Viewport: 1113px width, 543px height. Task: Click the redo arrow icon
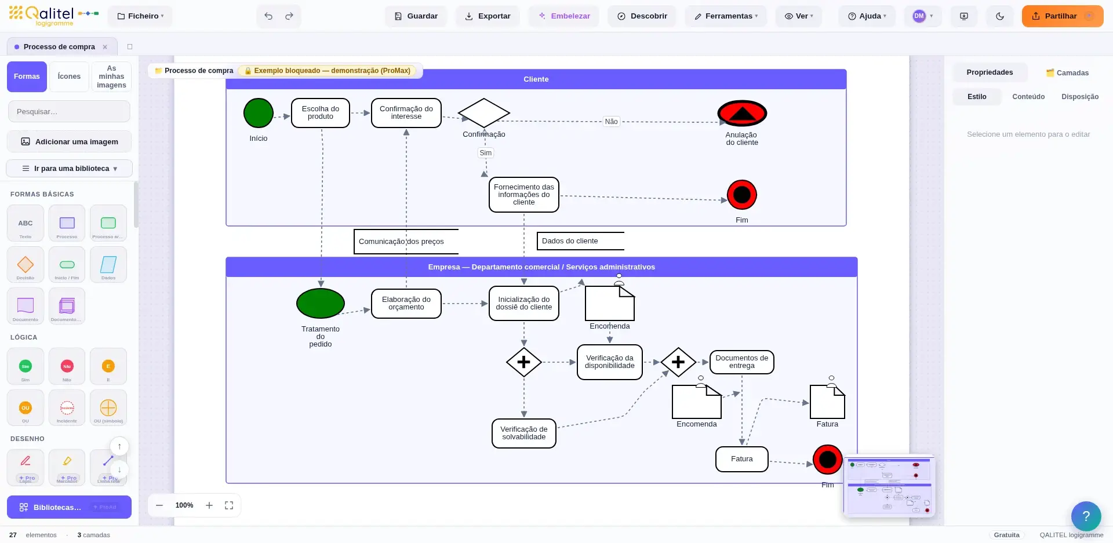pyautogui.click(x=289, y=16)
